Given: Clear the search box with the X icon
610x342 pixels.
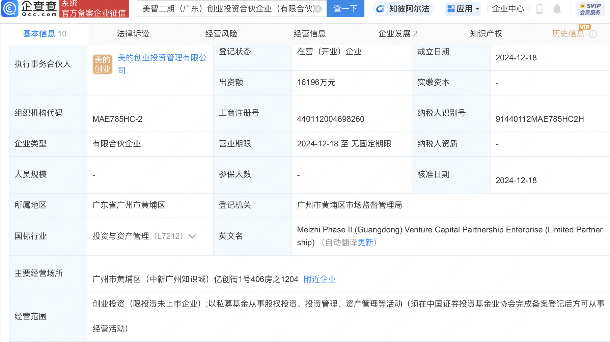Looking at the screenshot, I should [318, 9].
